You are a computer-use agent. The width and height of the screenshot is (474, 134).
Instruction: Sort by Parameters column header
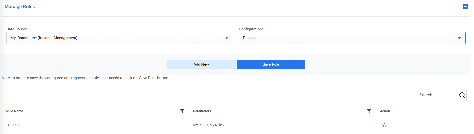click(x=202, y=111)
